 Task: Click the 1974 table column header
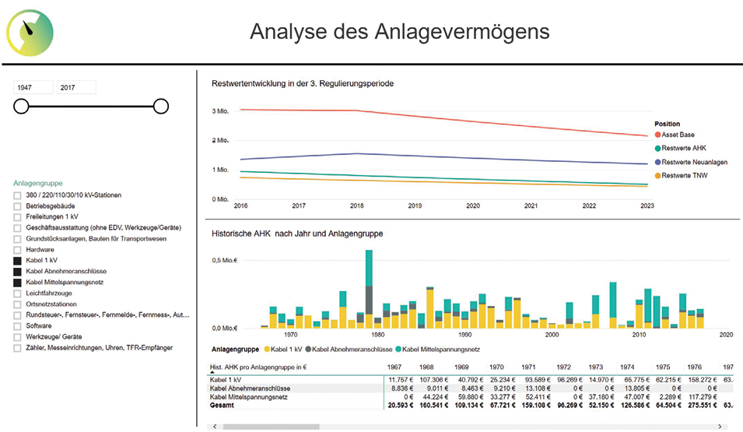point(627,367)
